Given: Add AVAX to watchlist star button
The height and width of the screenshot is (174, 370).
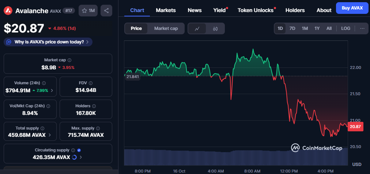Looking at the screenshot, I should (88, 11).
